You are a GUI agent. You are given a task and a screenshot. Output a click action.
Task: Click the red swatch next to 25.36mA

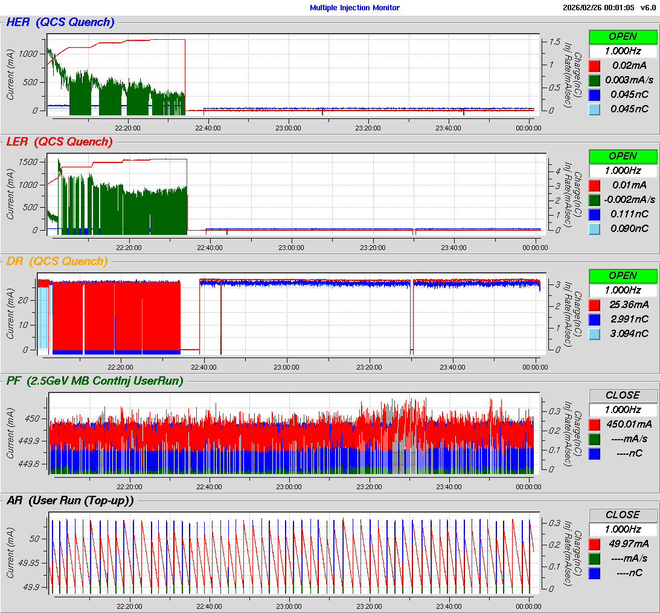point(595,304)
